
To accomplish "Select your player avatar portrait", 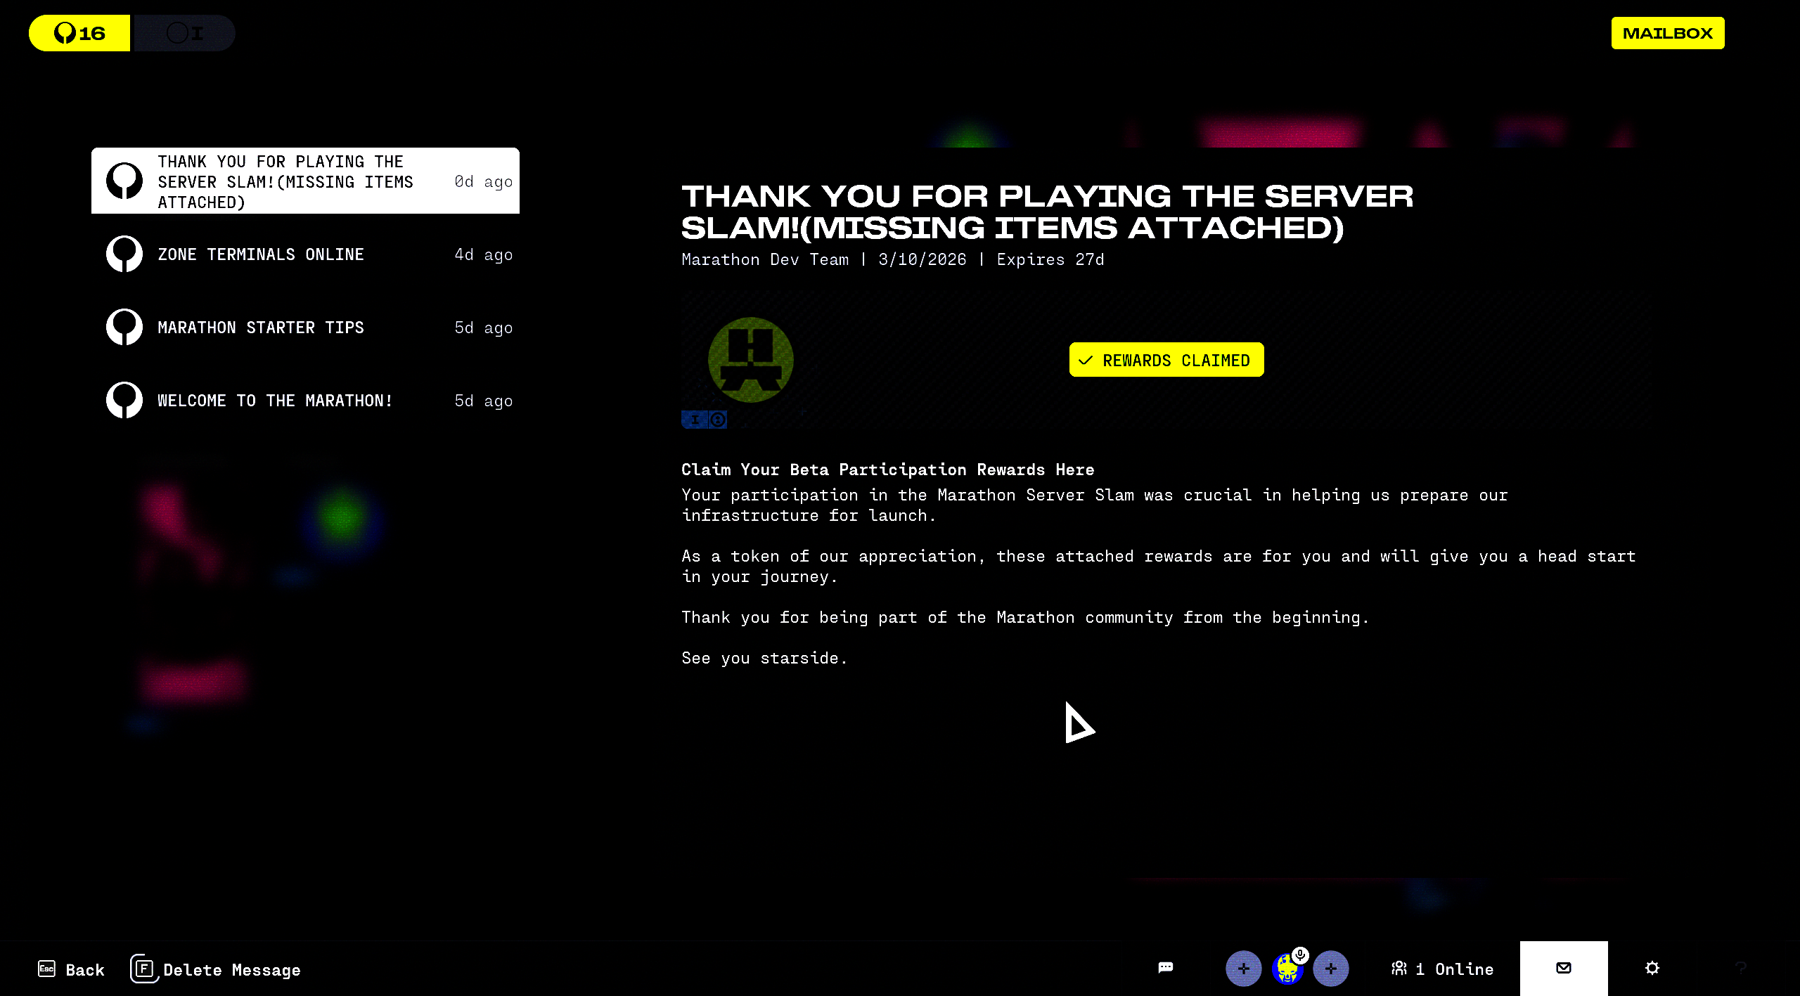I will [x=1286, y=971].
